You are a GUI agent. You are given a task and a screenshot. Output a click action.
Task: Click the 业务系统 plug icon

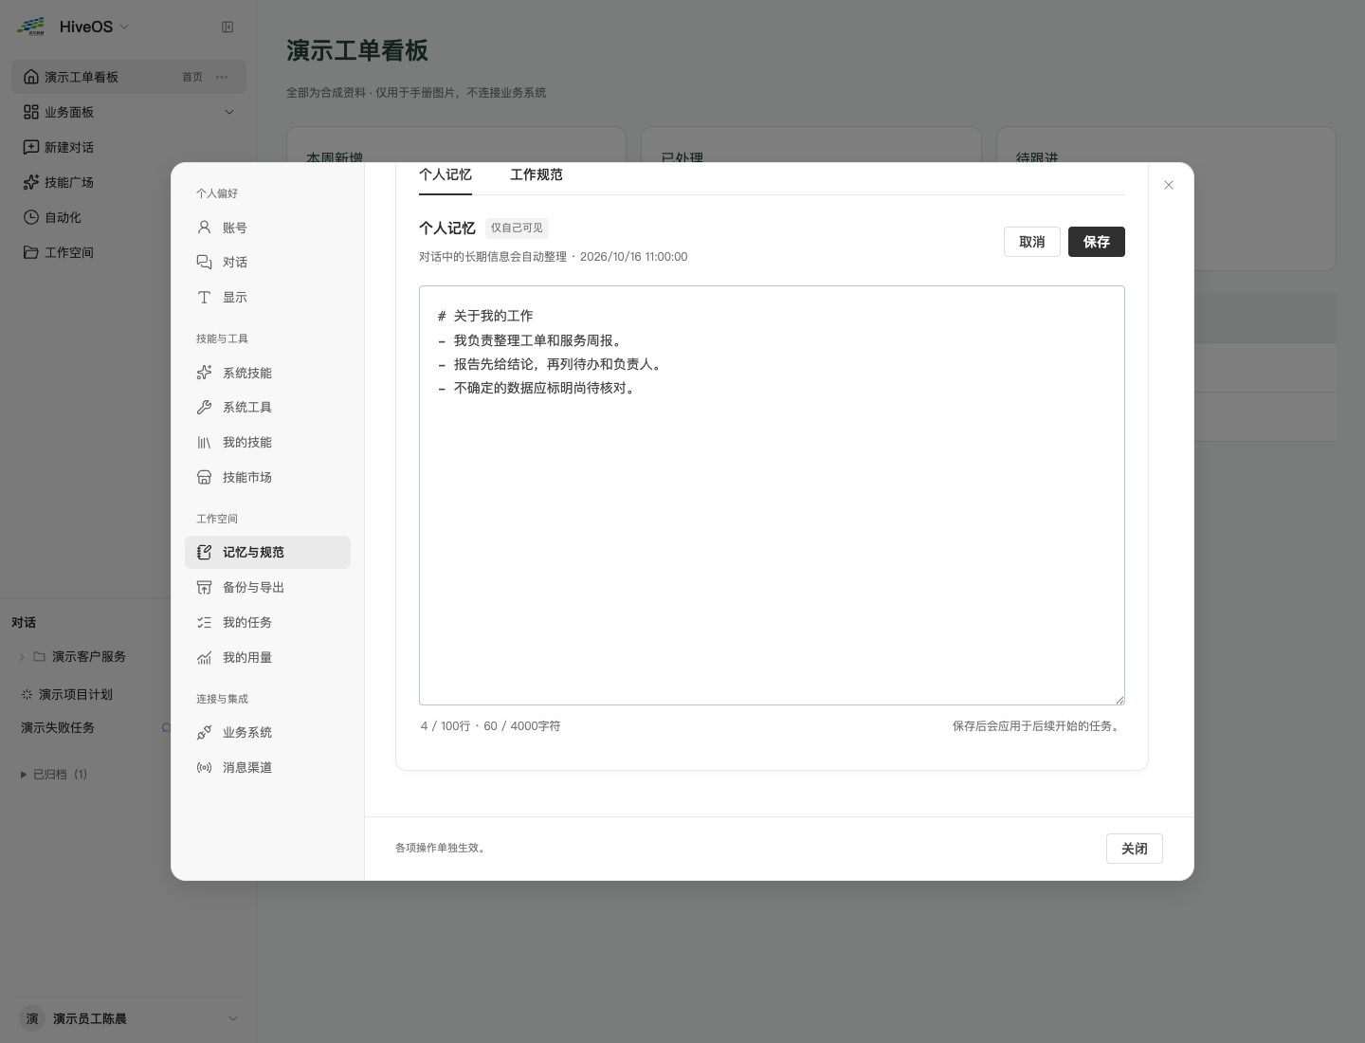(x=204, y=733)
